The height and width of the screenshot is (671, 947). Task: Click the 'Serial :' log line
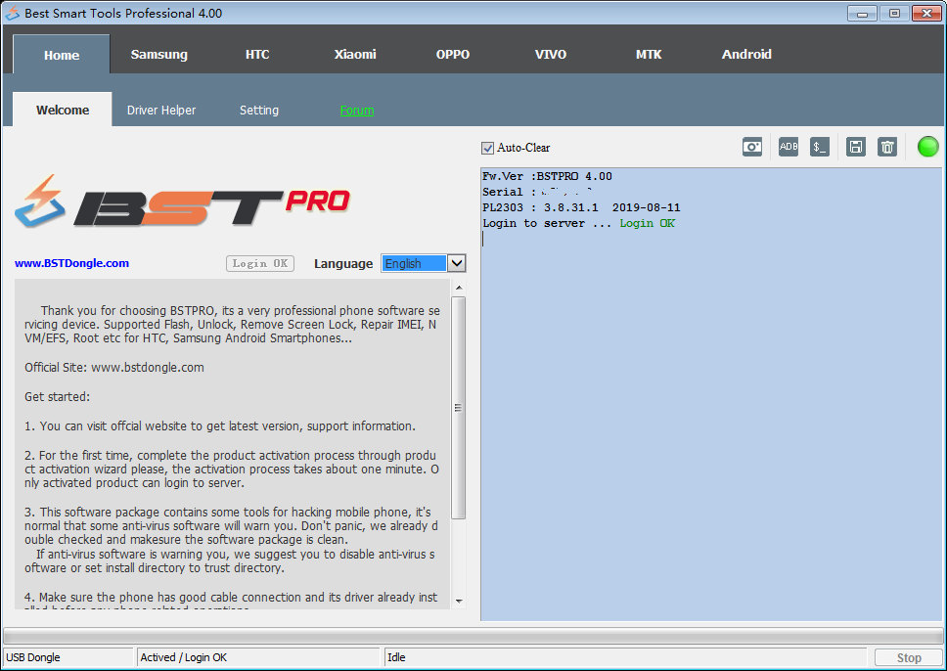pos(537,192)
